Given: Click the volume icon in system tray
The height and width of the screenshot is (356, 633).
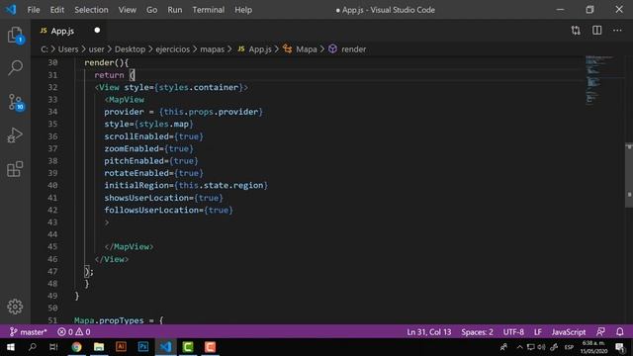Looking at the screenshot, I should pos(541,347).
